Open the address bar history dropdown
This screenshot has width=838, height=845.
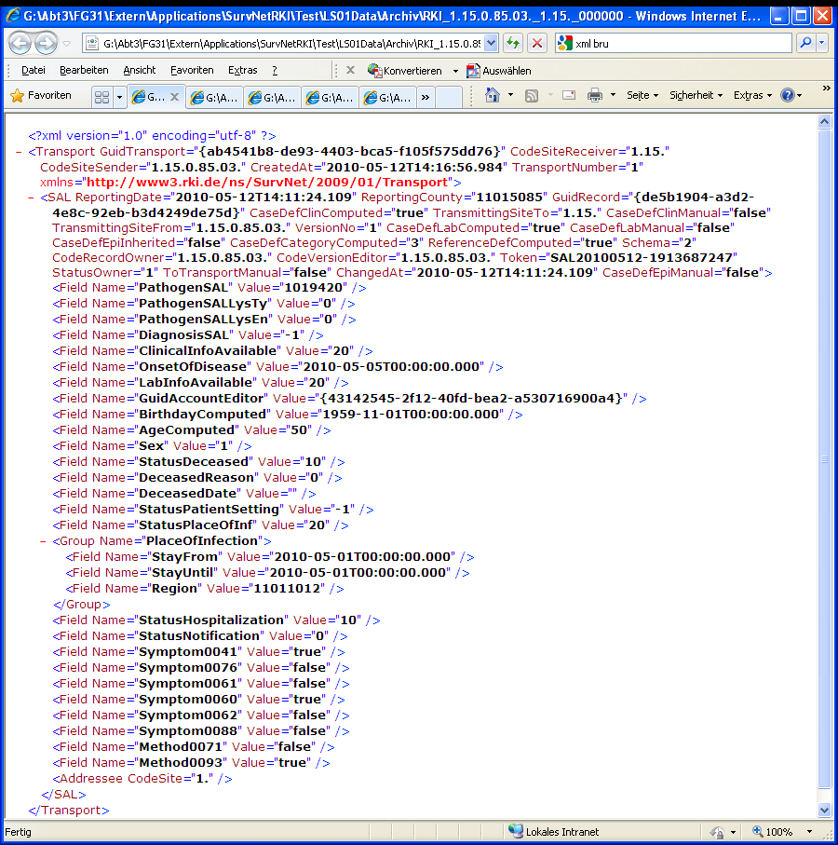(x=492, y=43)
